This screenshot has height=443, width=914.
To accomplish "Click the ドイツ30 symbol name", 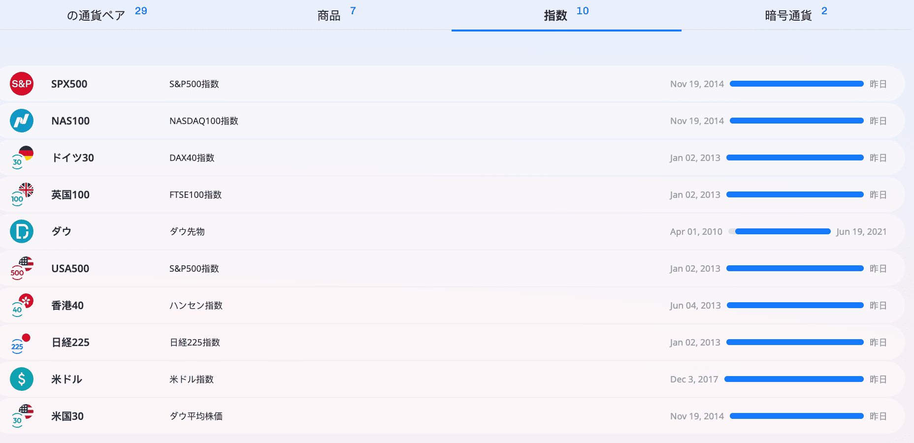I will click(x=73, y=158).
